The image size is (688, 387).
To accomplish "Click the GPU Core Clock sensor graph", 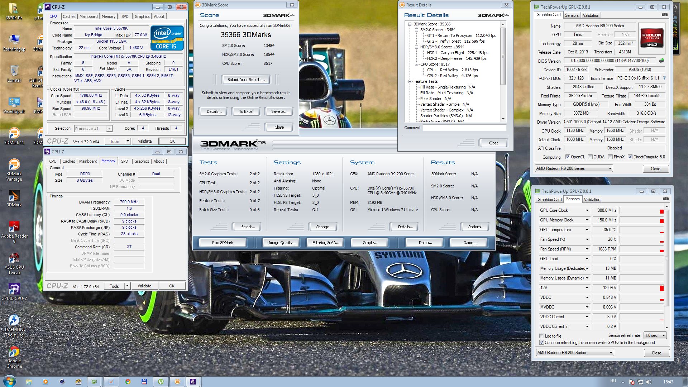I will (642, 210).
